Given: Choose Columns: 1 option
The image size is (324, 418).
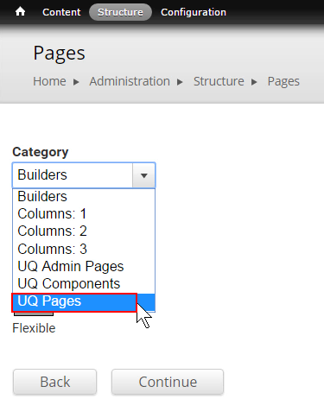Looking at the screenshot, I should coord(84,214).
